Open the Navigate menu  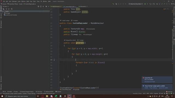click(x=14, y=1)
